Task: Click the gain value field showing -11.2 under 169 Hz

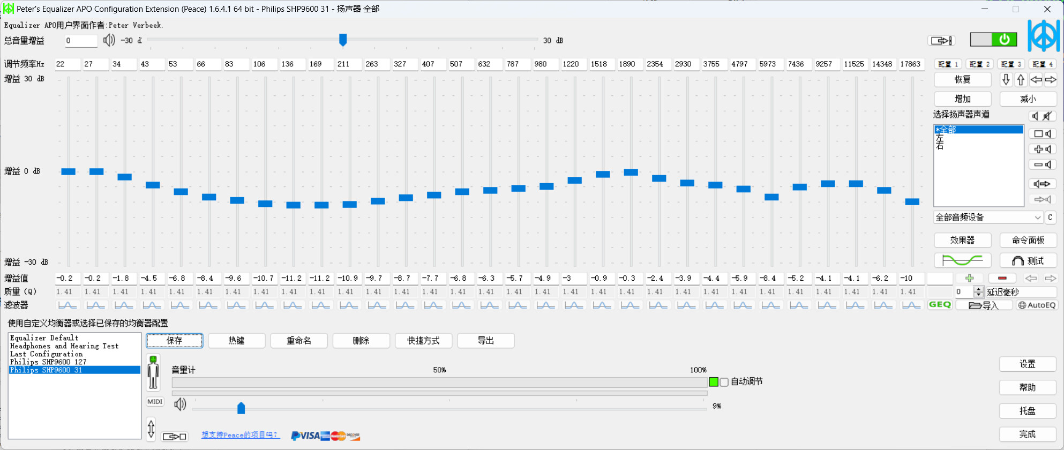Action: click(321, 278)
